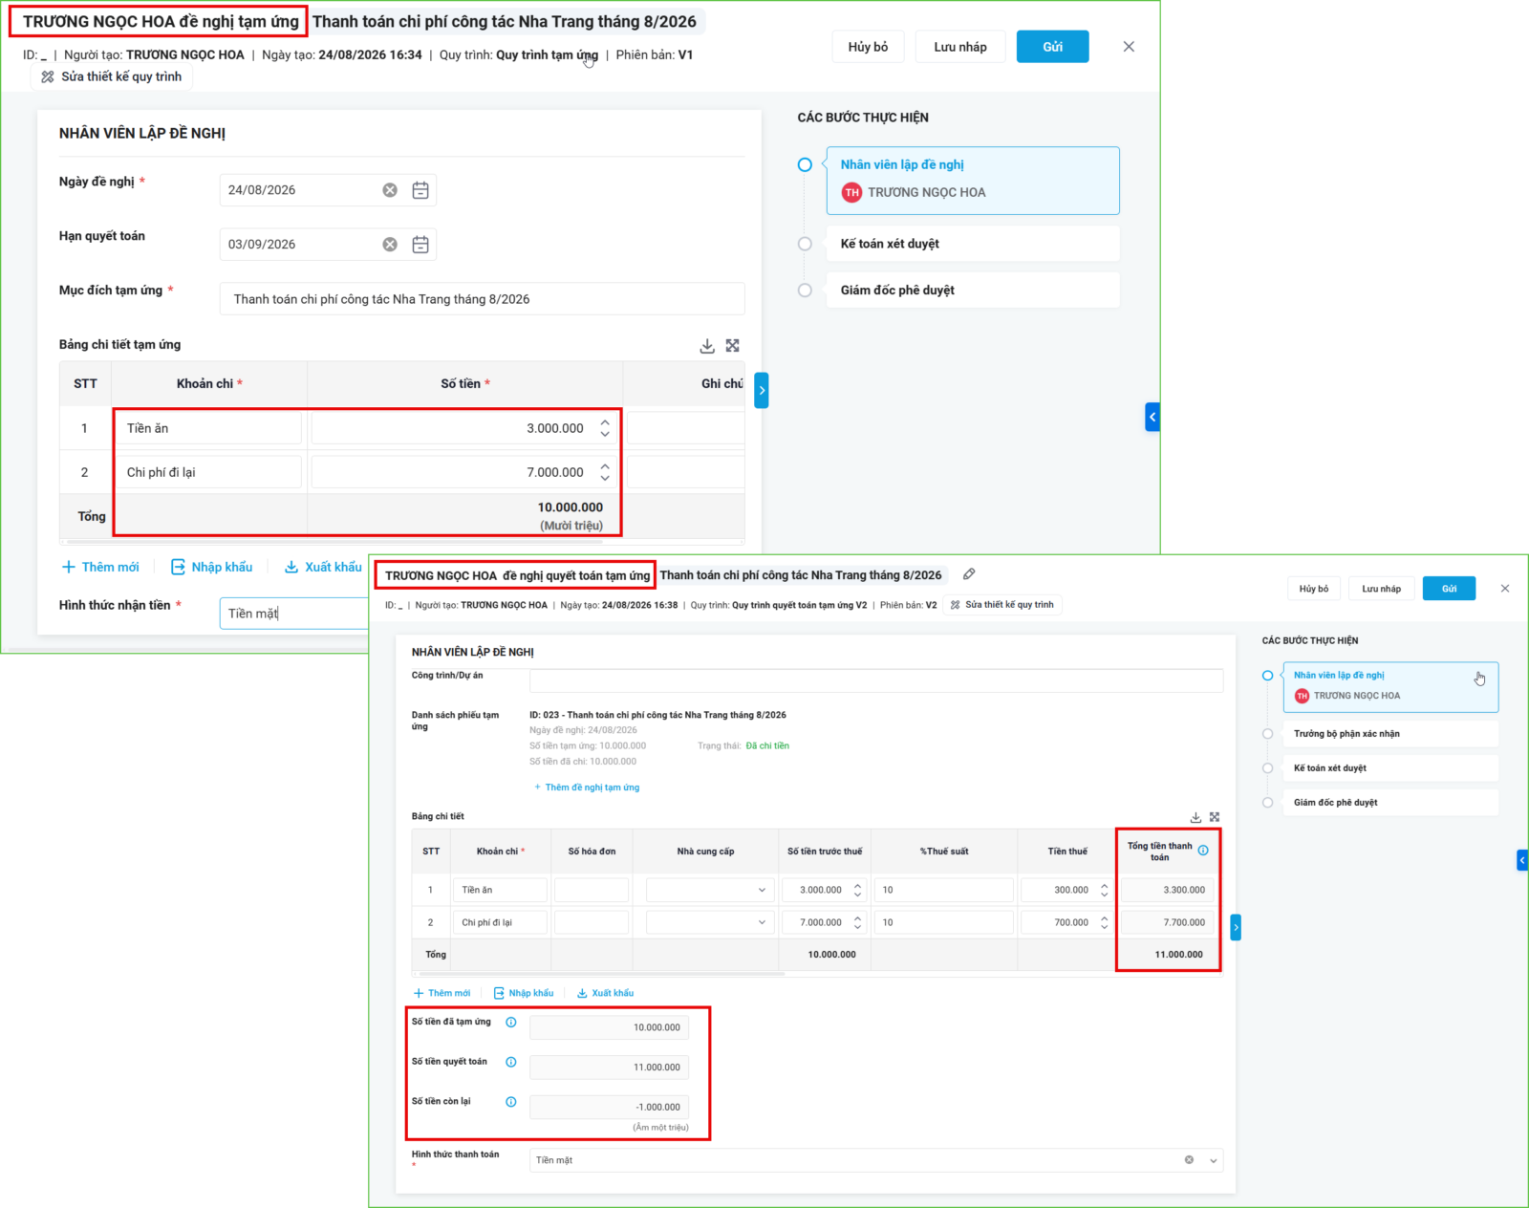Close the settlement form with X
The height and width of the screenshot is (1208, 1529).
click(1505, 589)
